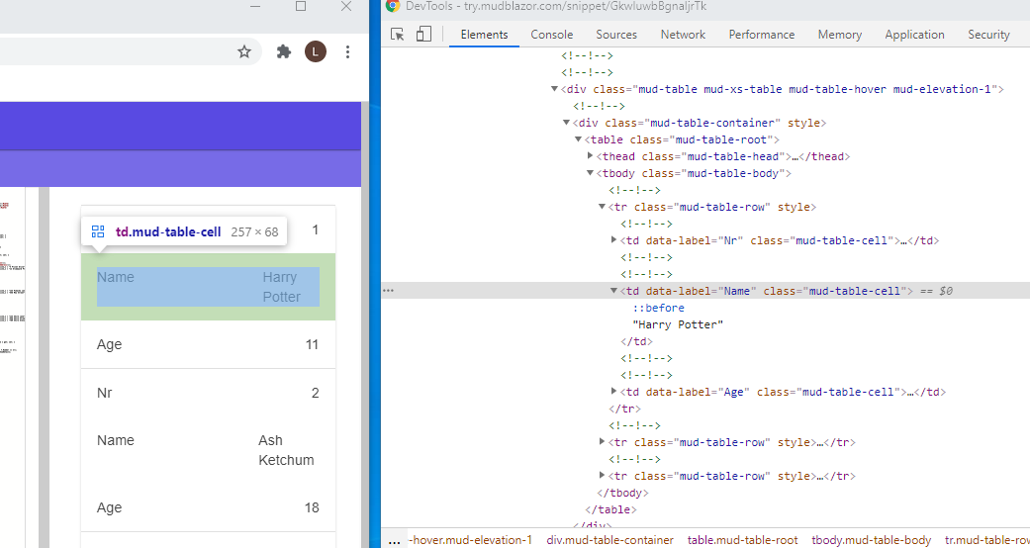
Task: Collapse the tbody mud-table-body node
Action: click(590, 173)
